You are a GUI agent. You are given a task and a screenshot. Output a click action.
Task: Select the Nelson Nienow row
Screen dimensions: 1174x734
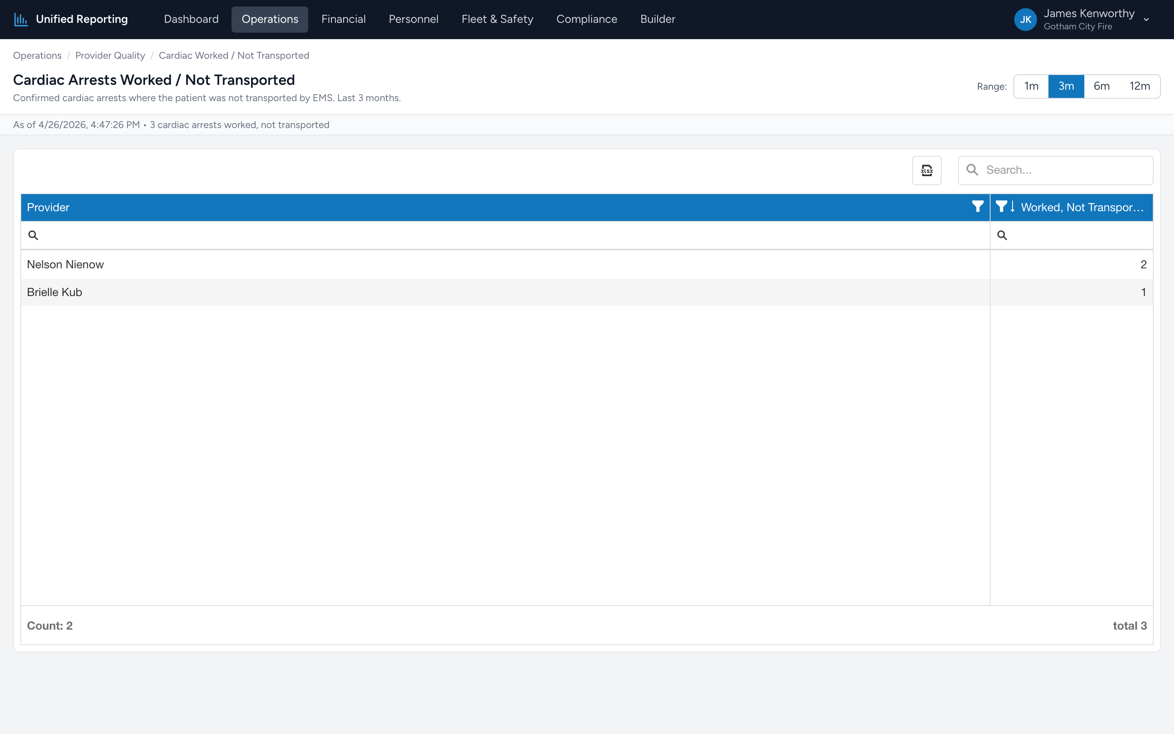(587, 265)
